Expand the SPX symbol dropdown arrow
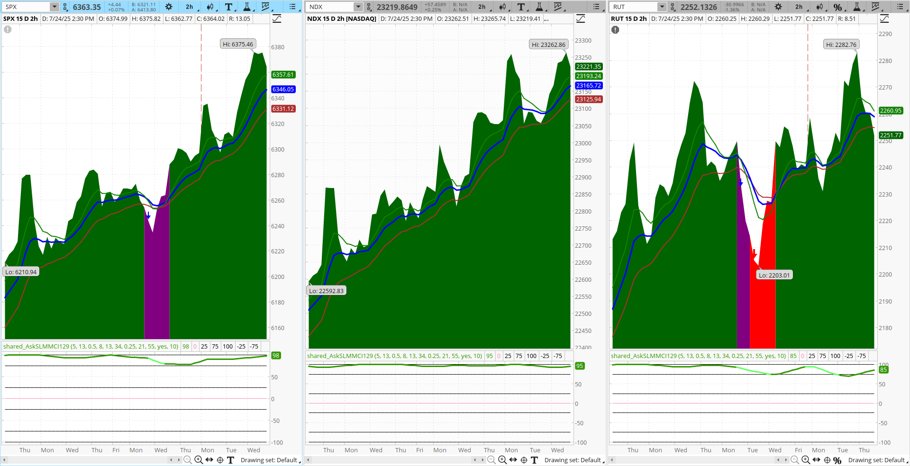 coord(54,7)
